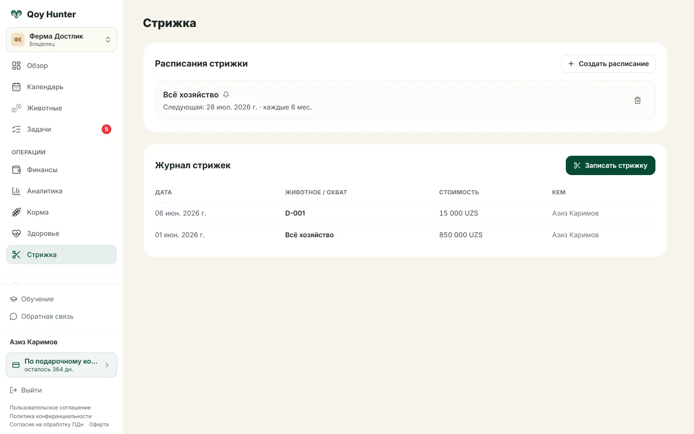
Task: Click the Стрижка scissors sidebar icon
Action: 16,255
